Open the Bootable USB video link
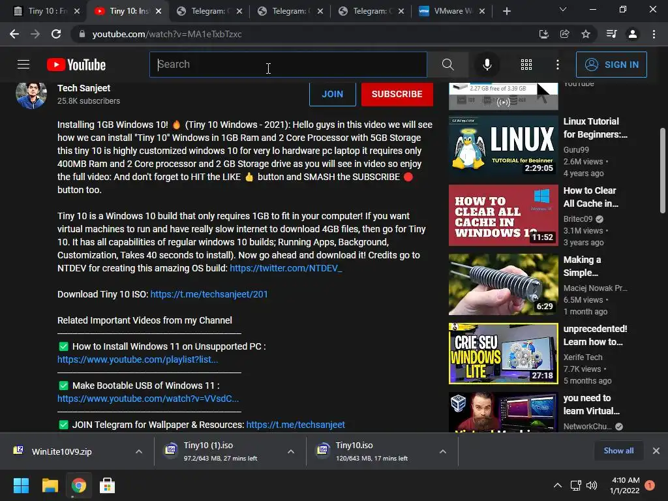The height and width of the screenshot is (501, 668). [148, 399]
